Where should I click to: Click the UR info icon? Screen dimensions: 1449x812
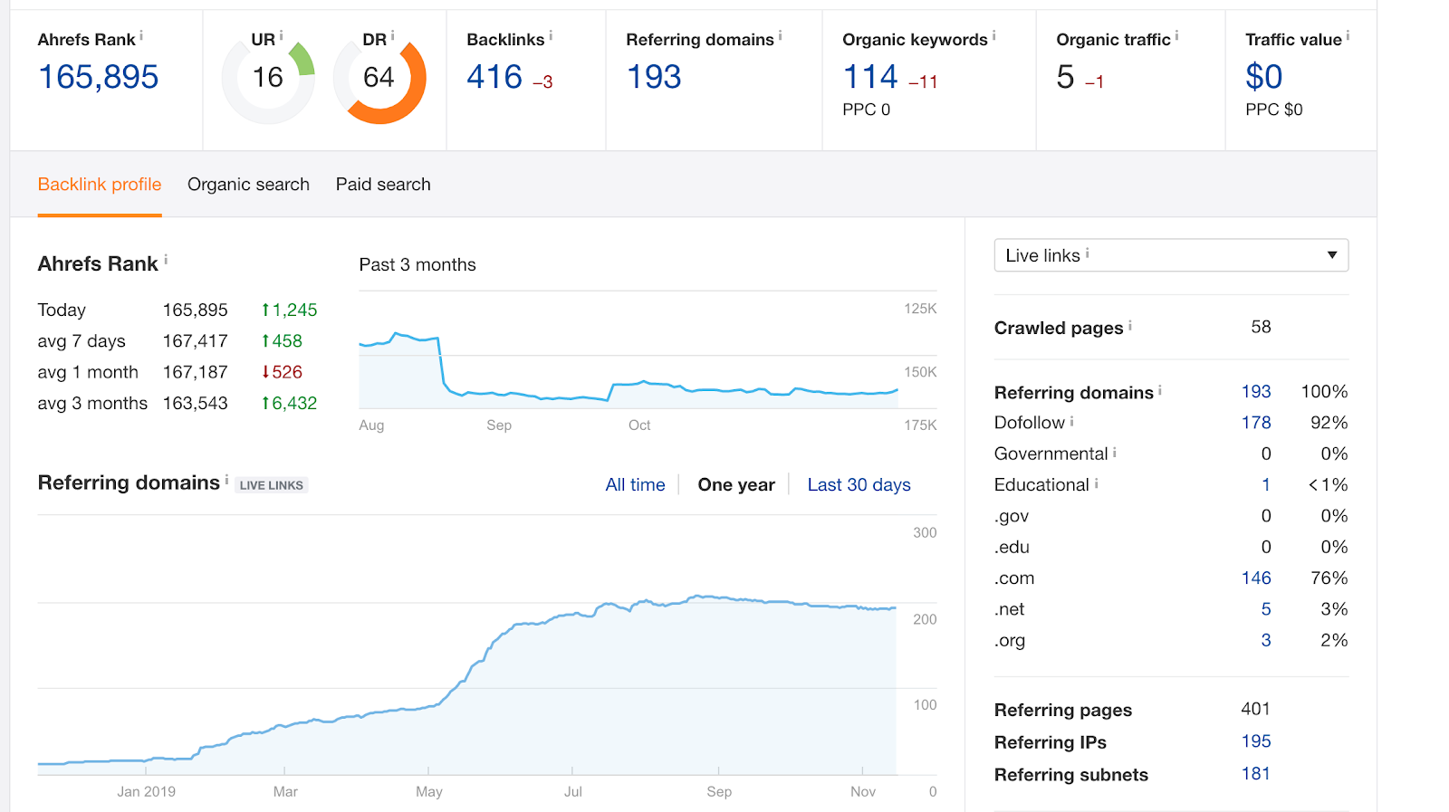pos(281,36)
